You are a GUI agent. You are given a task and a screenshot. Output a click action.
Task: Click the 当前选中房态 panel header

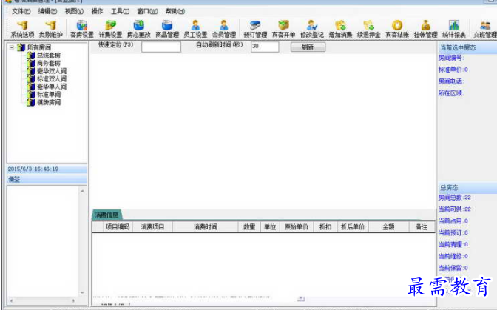(x=467, y=47)
